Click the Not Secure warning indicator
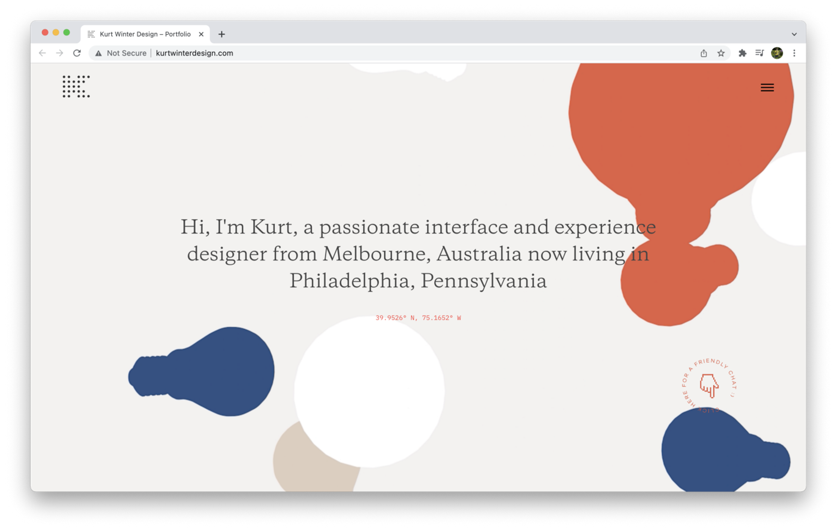 [x=121, y=53]
